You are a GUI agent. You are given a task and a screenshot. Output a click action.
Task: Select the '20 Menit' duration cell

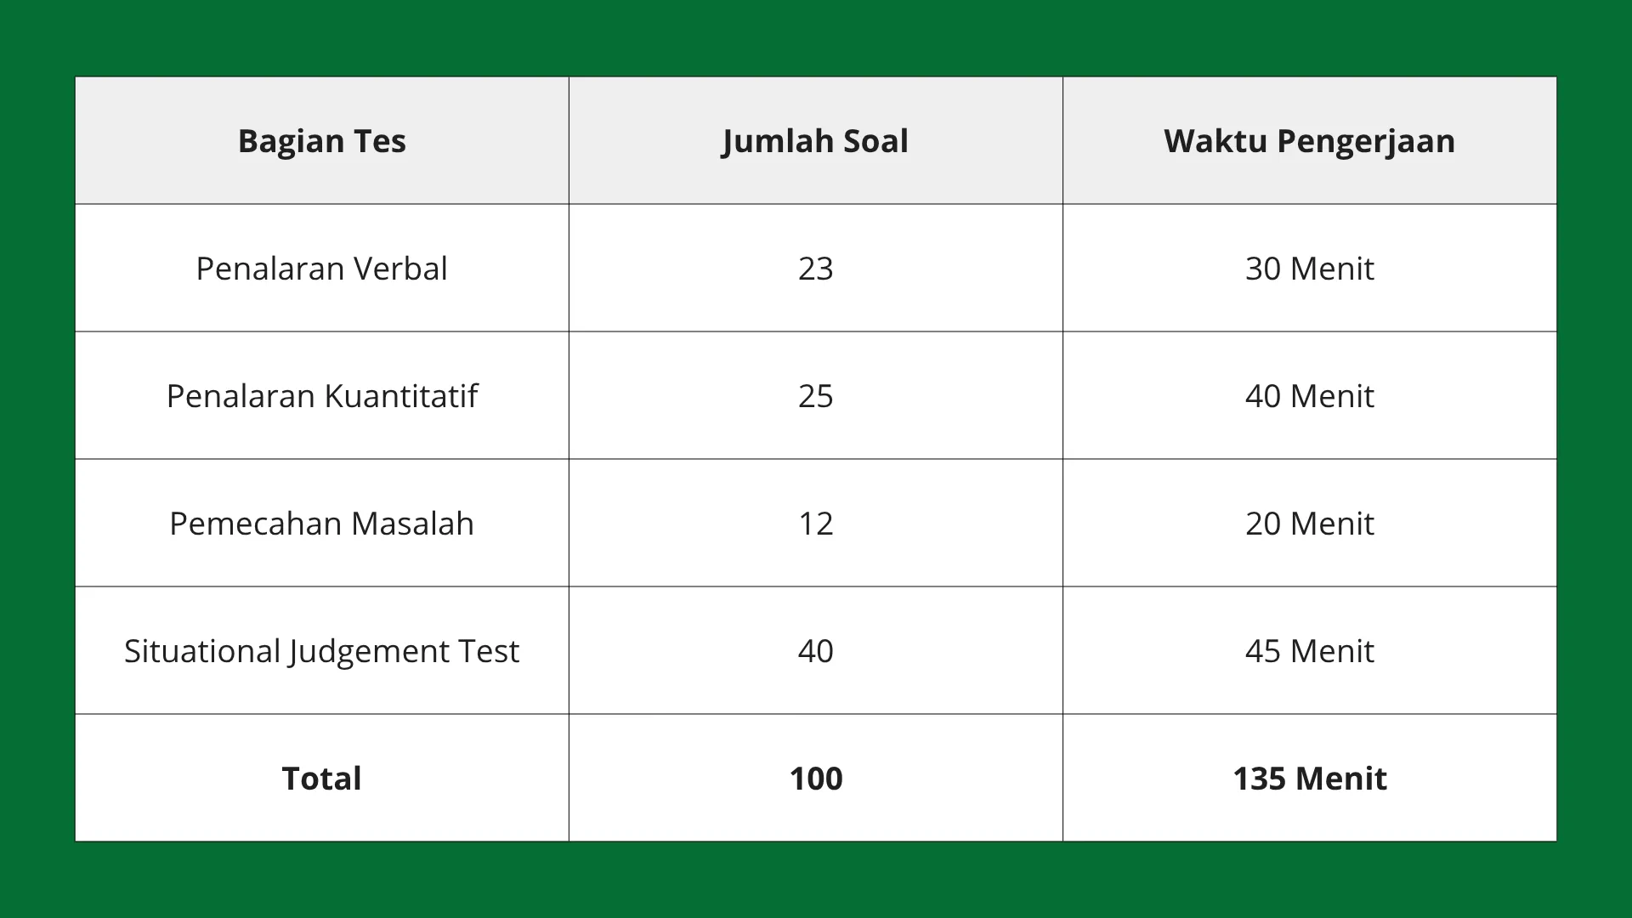pos(1309,524)
